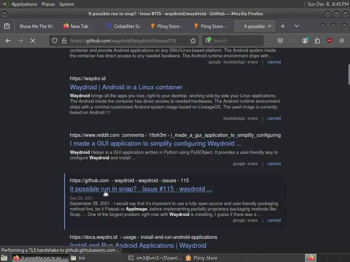The height and width of the screenshot is (262, 350).
Task: Open the search engine magnifier icon
Action: click(208, 40)
